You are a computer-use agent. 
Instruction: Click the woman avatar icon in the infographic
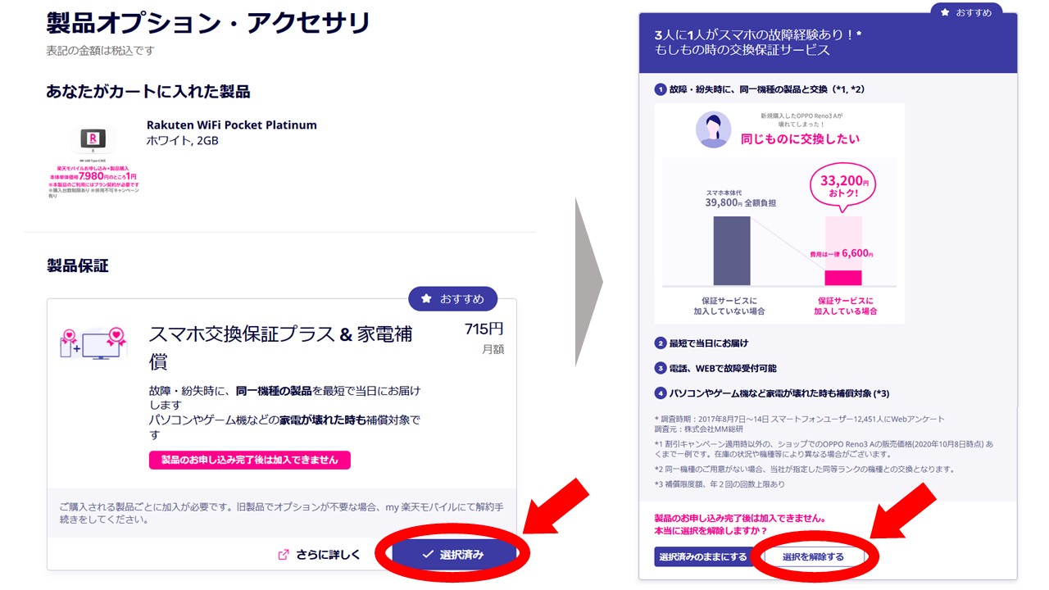click(x=713, y=130)
